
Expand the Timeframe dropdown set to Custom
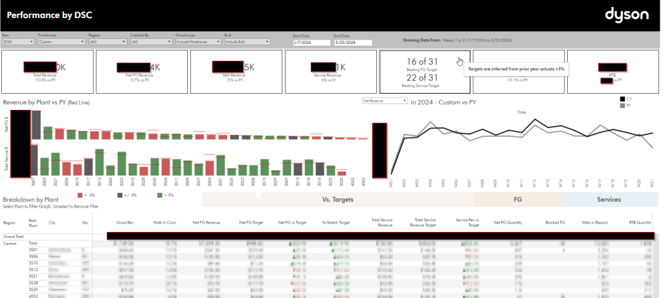[x=61, y=42]
